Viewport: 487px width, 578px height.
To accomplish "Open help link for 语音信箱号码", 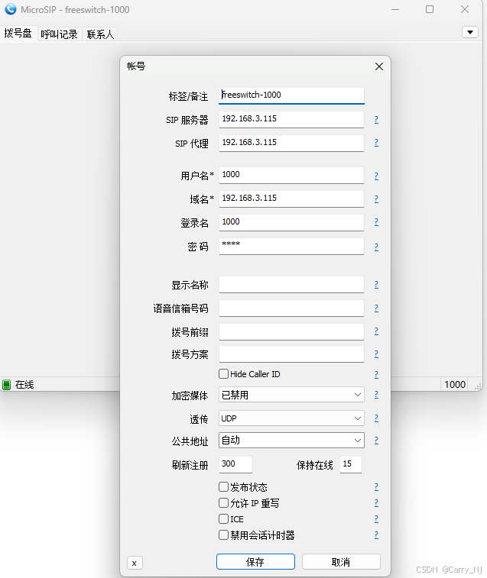I will pyautogui.click(x=376, y=308).
